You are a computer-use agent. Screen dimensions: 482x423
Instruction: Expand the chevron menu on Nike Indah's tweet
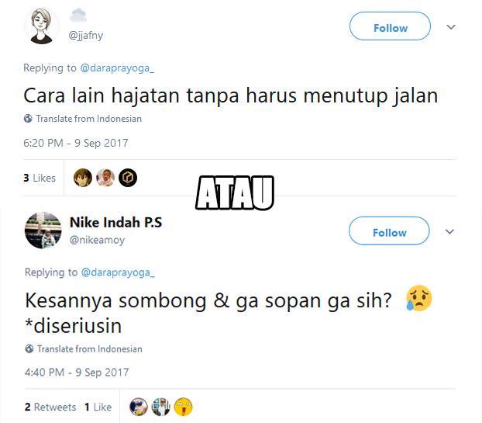coord(449,231)
